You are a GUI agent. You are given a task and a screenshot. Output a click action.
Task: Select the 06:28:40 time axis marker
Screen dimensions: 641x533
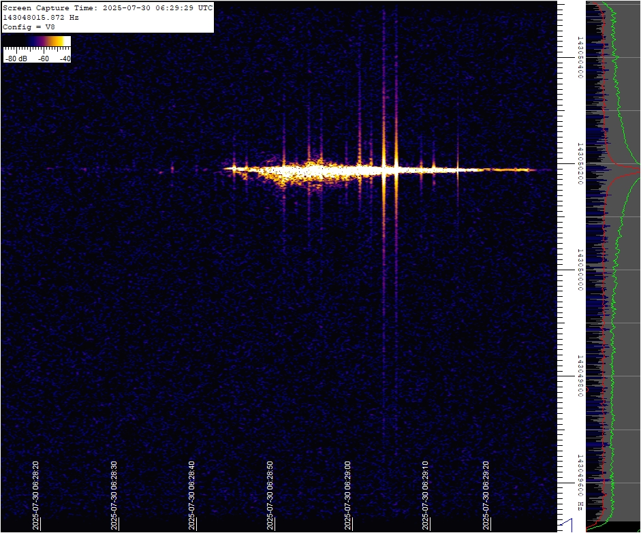191,496
